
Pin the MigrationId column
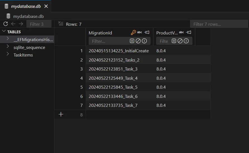click(147, 32)
